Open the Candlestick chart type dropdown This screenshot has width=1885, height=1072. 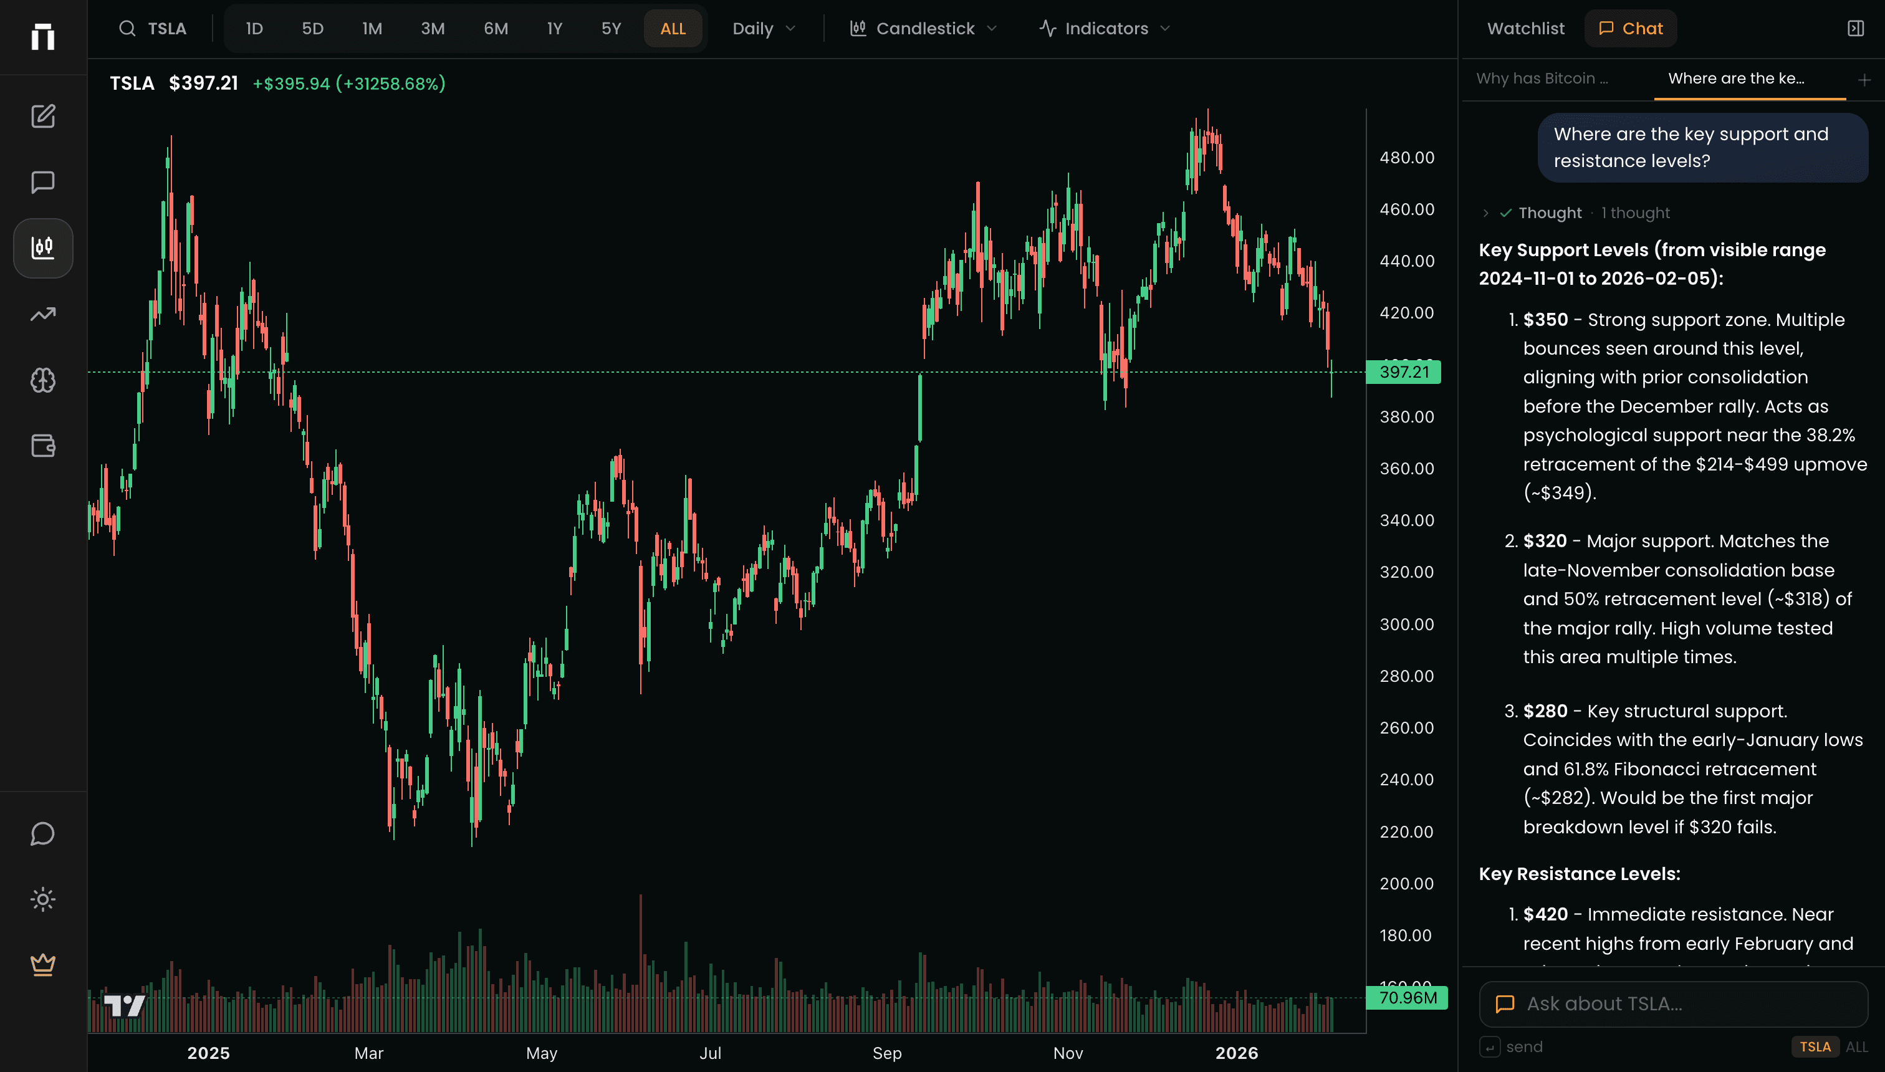coord(923,28)
